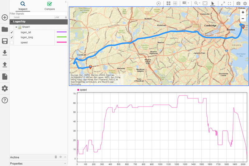Expand the Properties section chevron
Image resolution: width=249 pixels, height=166 pixels.
[65, 164]
